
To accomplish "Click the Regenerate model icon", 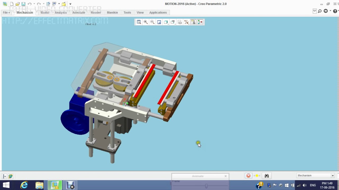I will coord(48,4).
